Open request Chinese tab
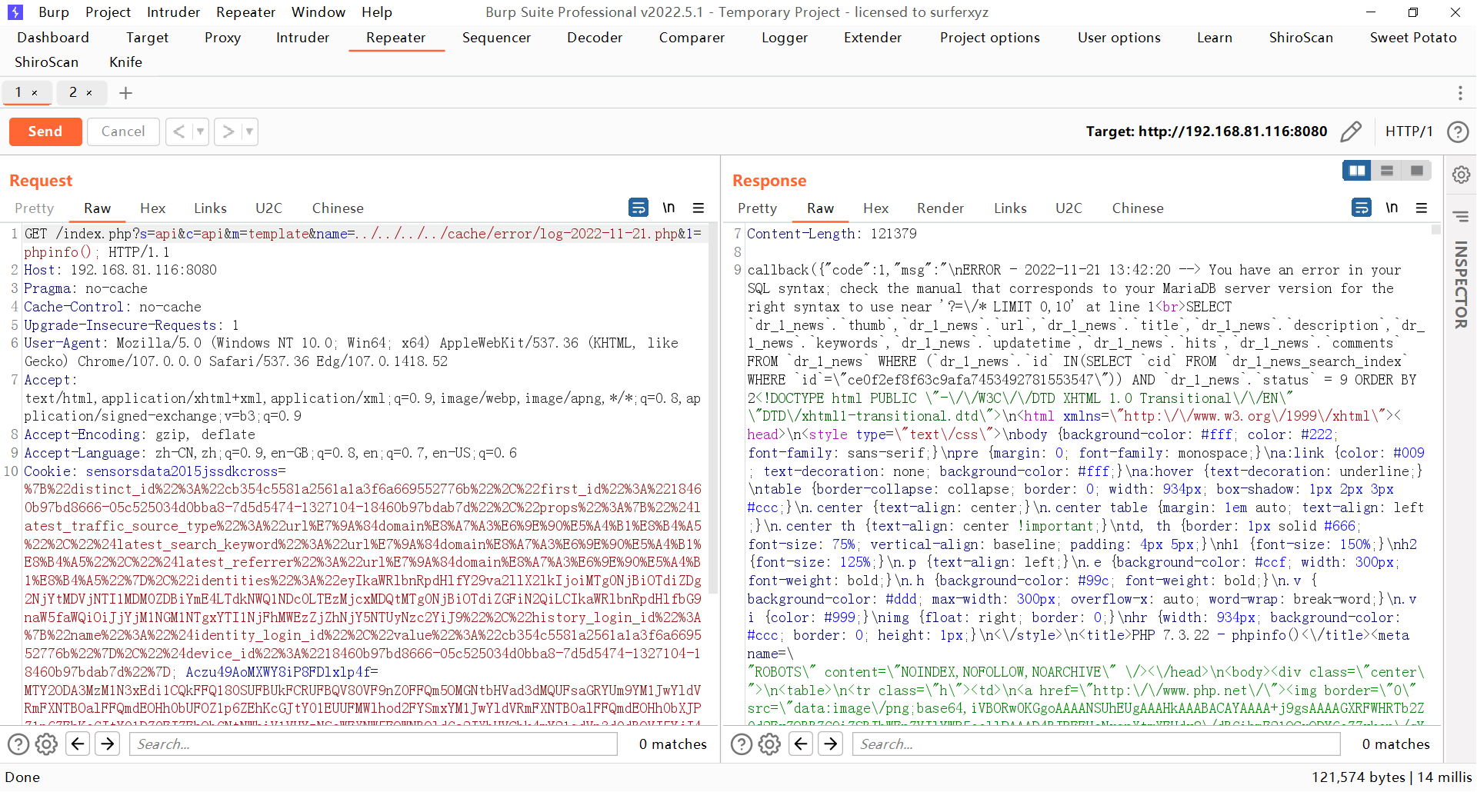Screen dimensions: 1477x792 [338, 208]
